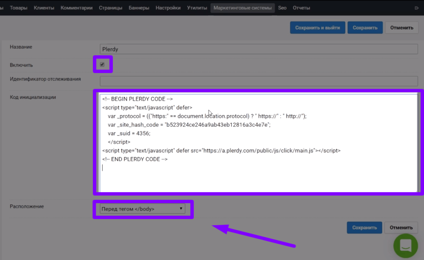
Task: Open the Страницы menu
Action: [x=111, y=8]
